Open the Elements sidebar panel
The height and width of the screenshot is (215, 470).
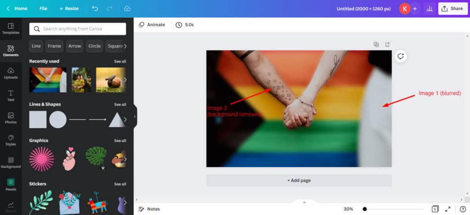coord(11,51)
